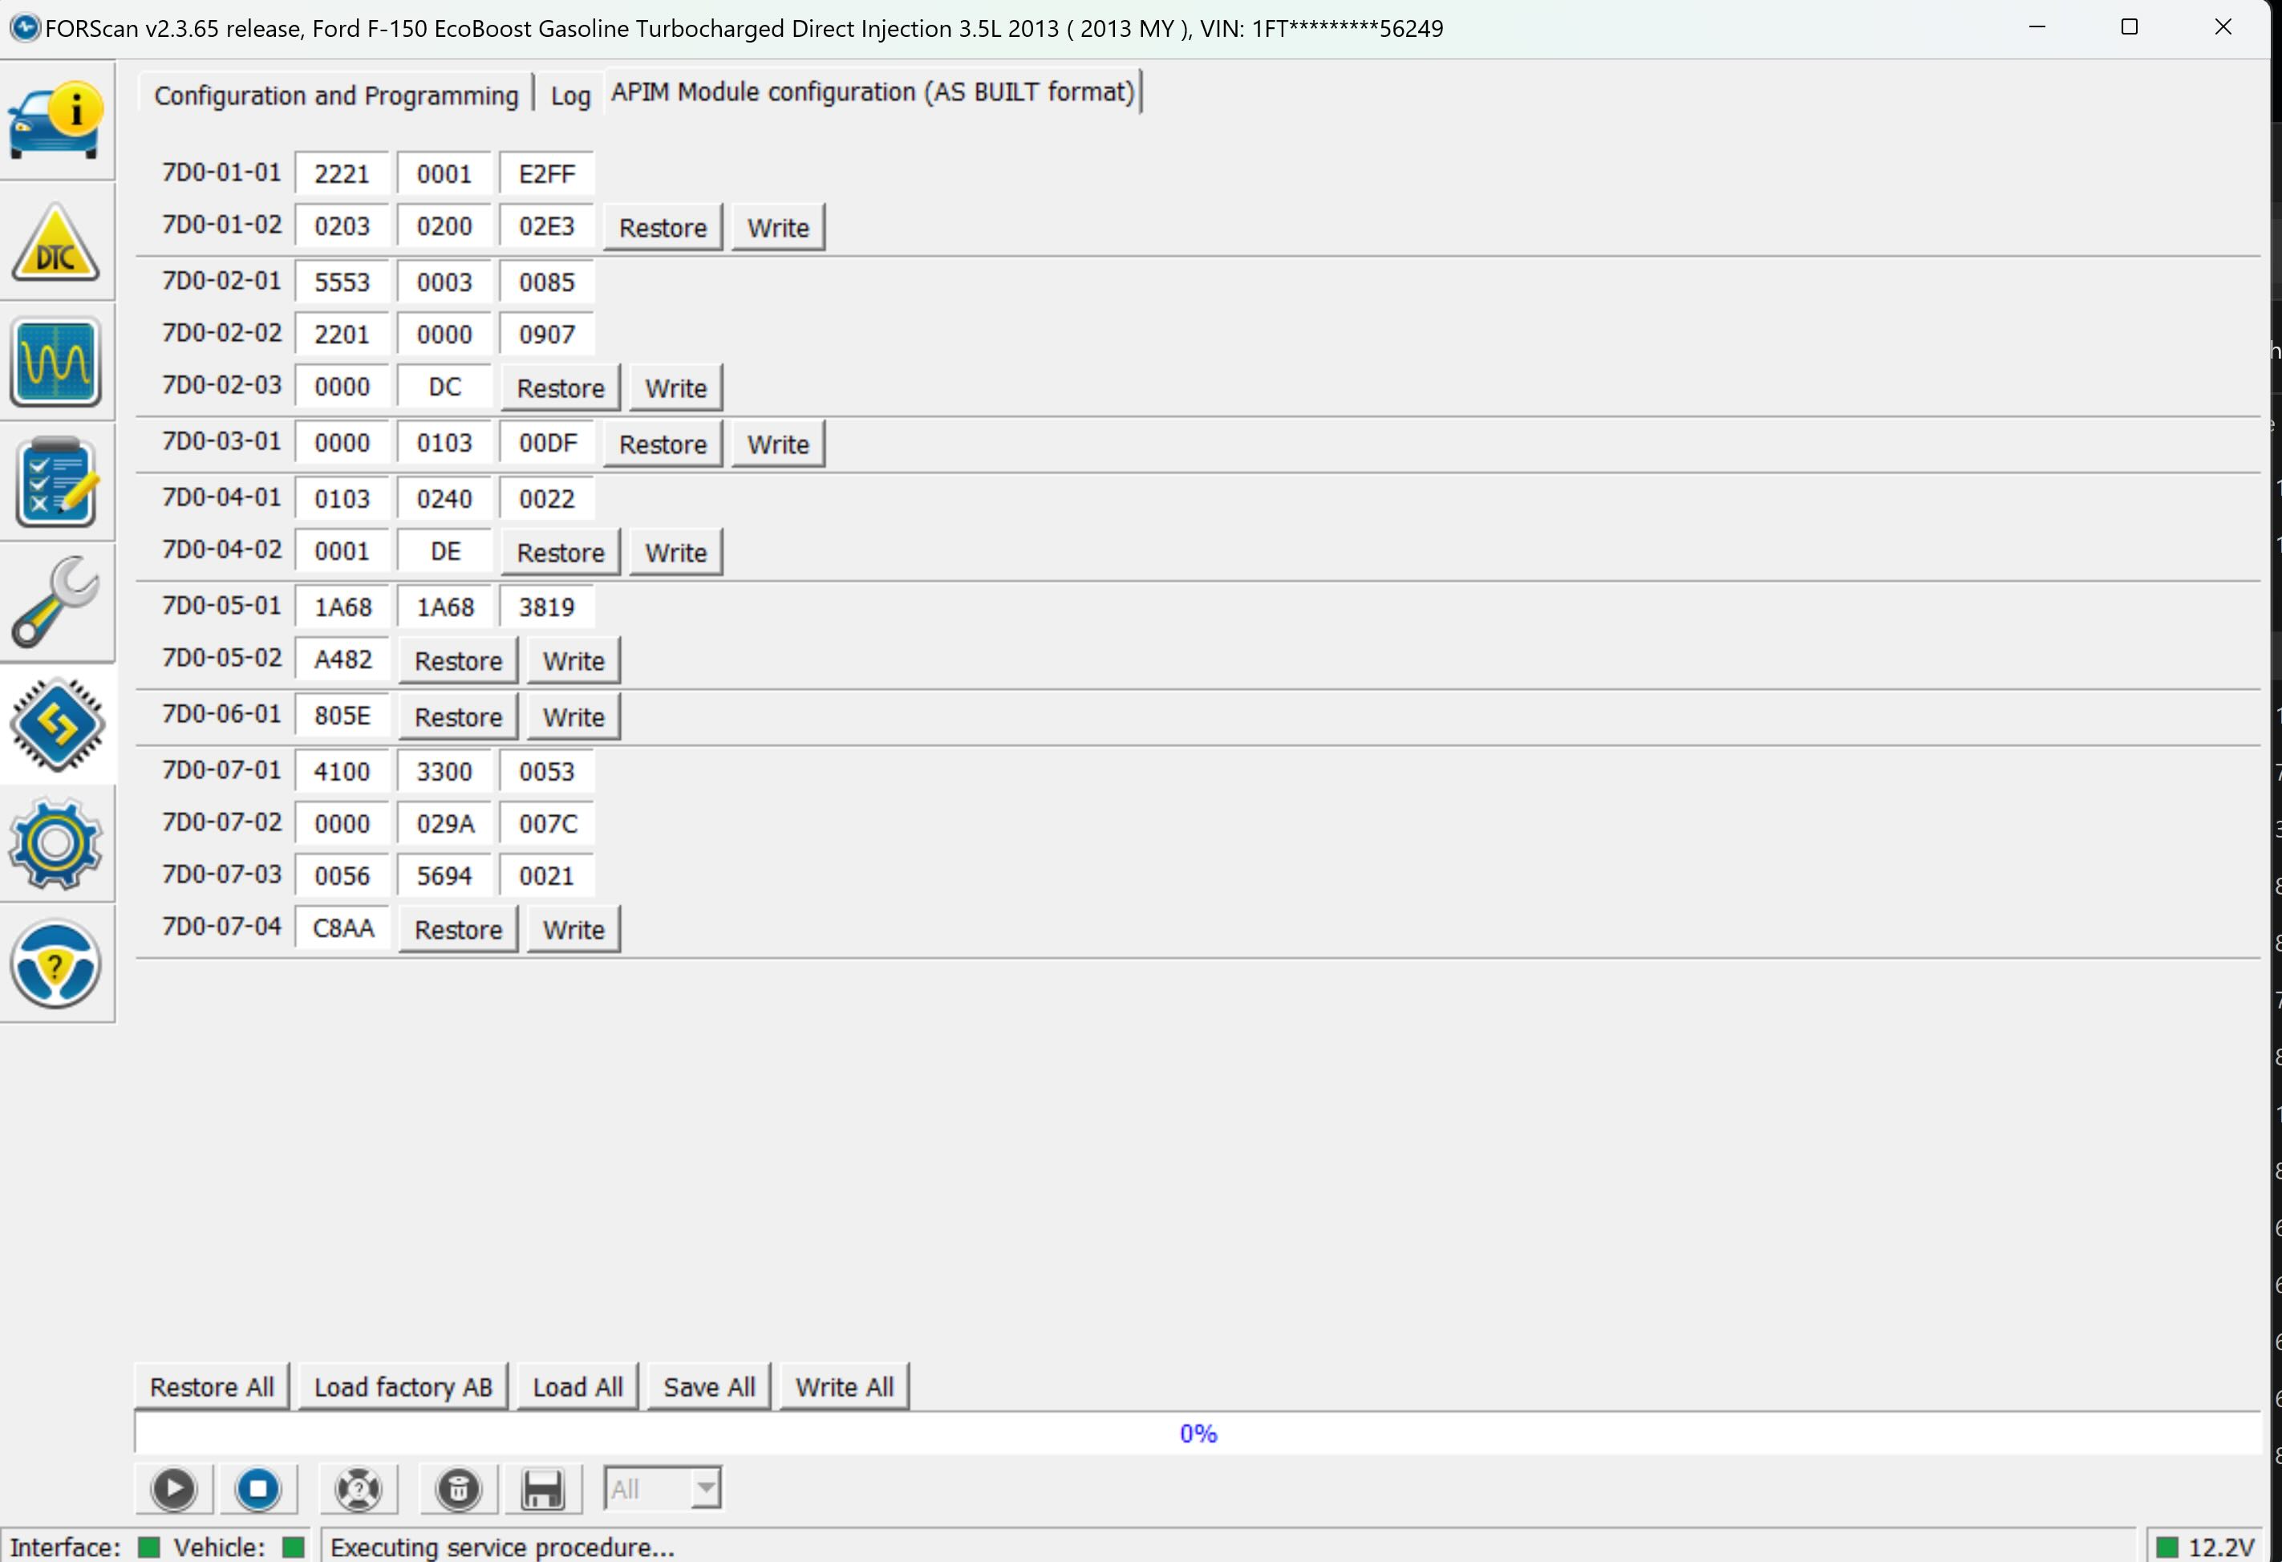
Task: Click Write button for row 7D0-03-01
Action: 776,444
